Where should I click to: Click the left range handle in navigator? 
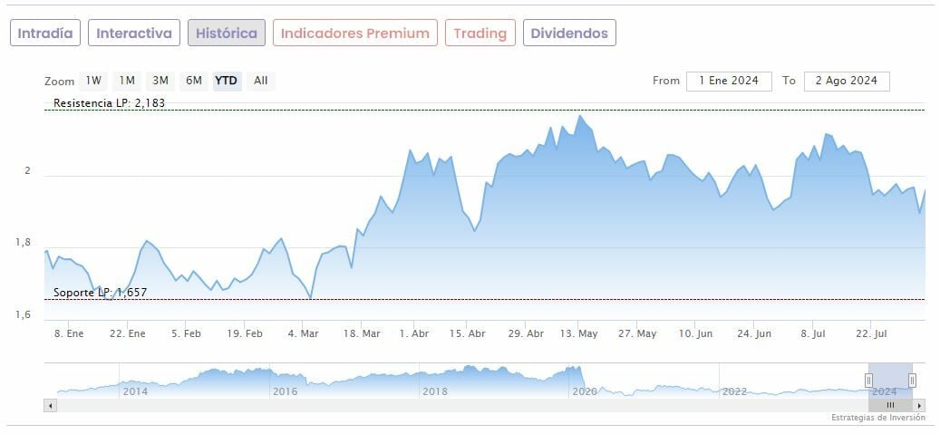point(868,380)
